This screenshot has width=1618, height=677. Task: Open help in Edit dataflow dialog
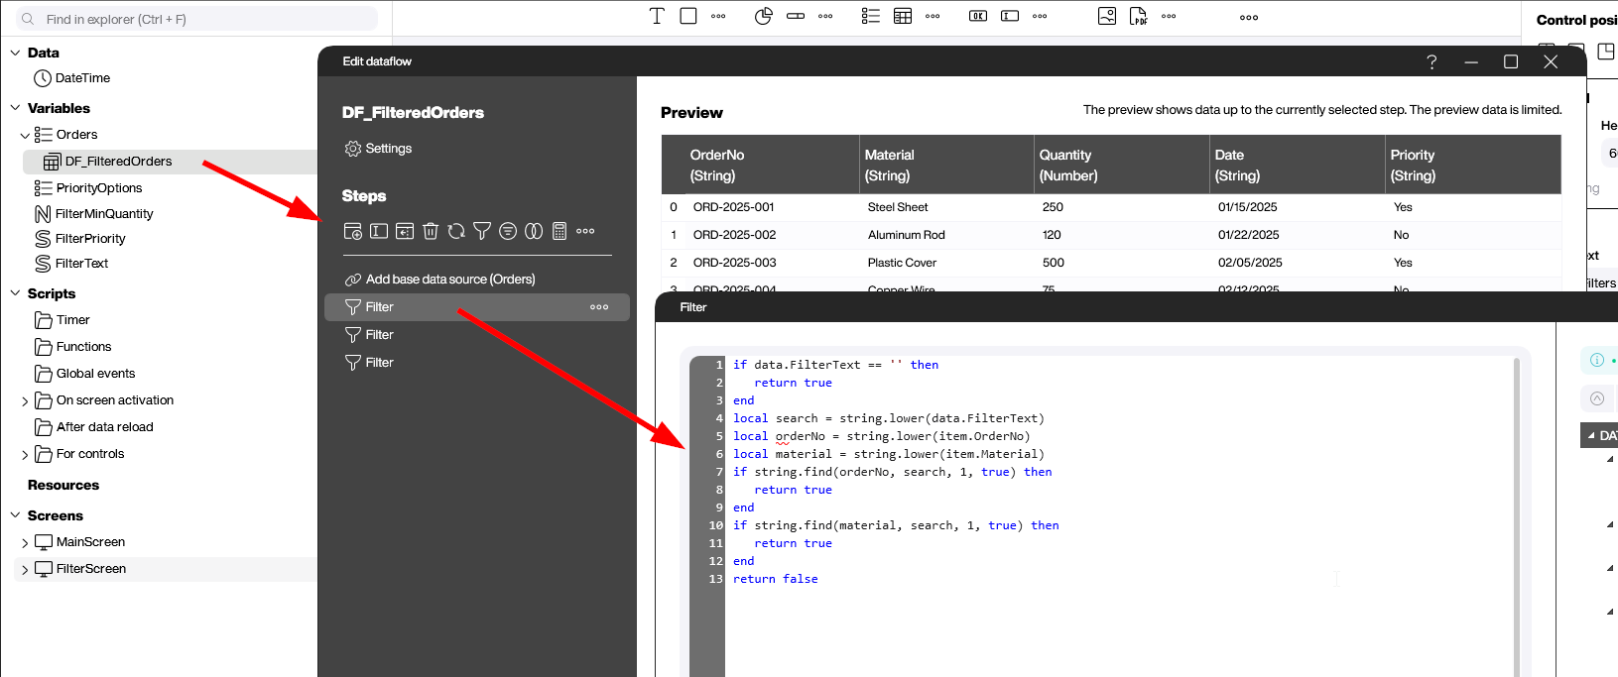(1431, 61)
